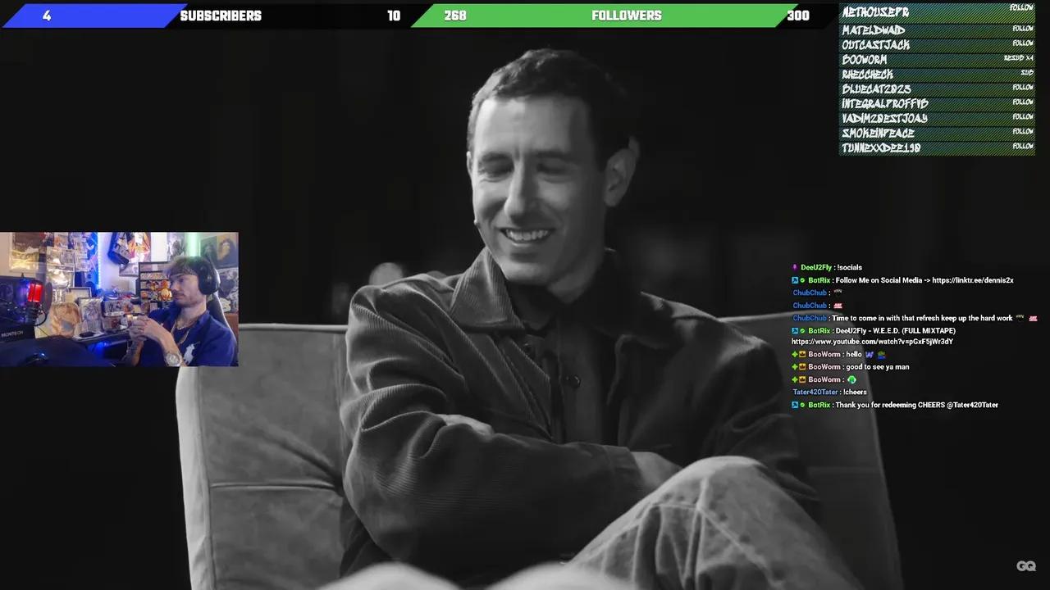Click the current subscriber count 4
The height and width of the screenshot is (590, 1050).
tap(47, 16)
